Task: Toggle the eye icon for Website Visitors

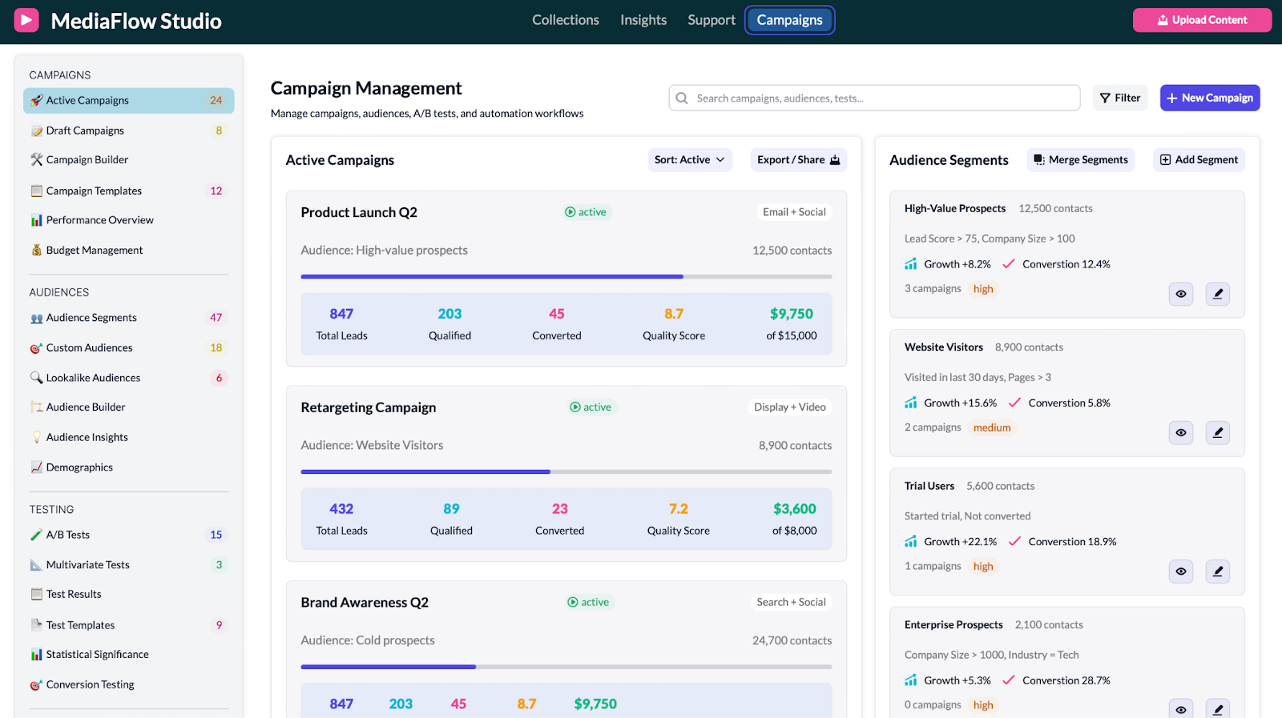Action: point(1180,432)
